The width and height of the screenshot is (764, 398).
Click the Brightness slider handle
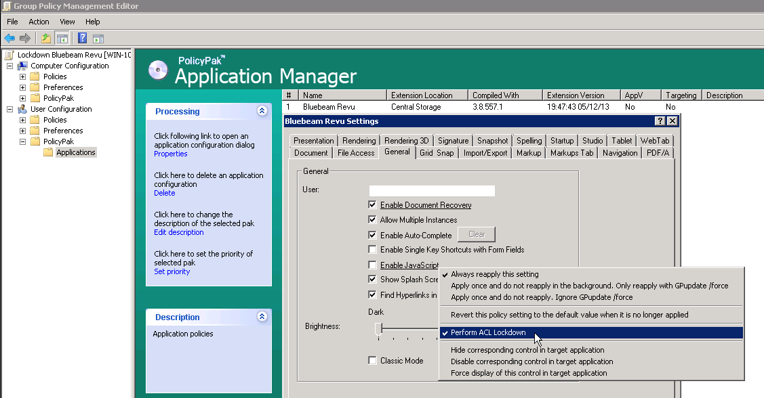point(378,328)
